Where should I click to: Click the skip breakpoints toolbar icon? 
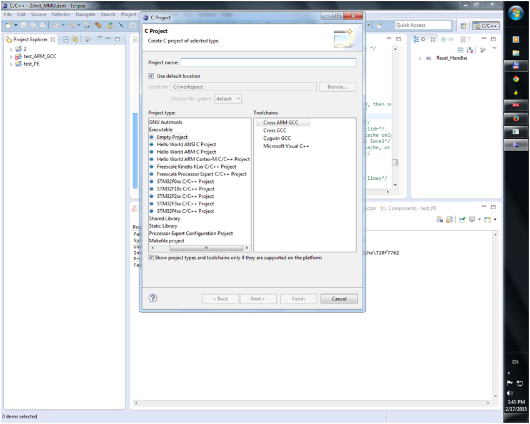[x=121, y=26]
